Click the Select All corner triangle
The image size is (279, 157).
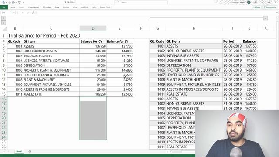(x=4, y=28)
